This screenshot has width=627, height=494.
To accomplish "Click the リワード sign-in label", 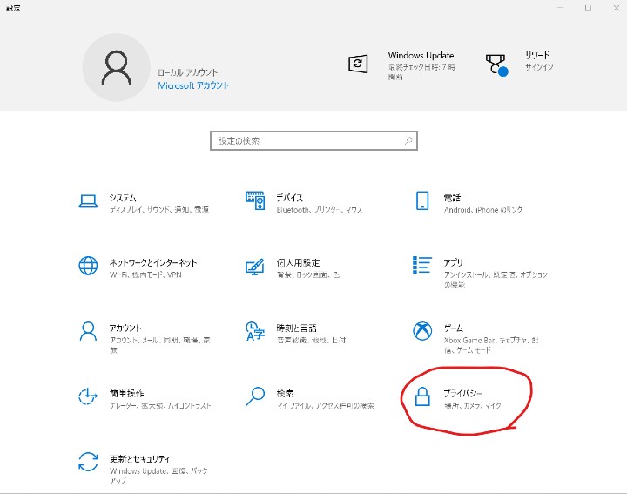I will (x=539, y=67).
